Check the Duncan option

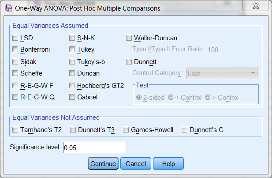pyautogui.click(x=72, y=73)
